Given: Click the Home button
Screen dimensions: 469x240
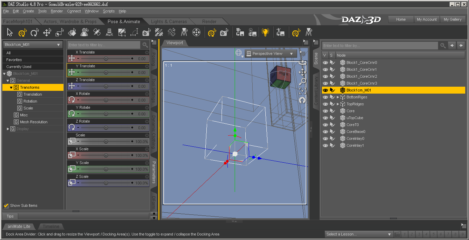Looking at the screenshot, I should [x=401, y=19].
